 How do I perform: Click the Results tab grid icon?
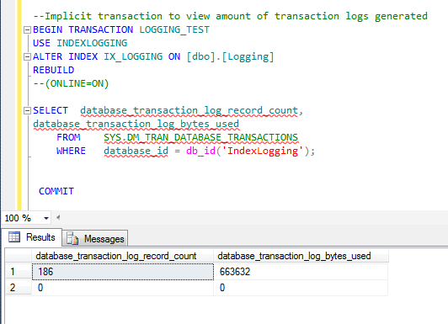[14, 237]
